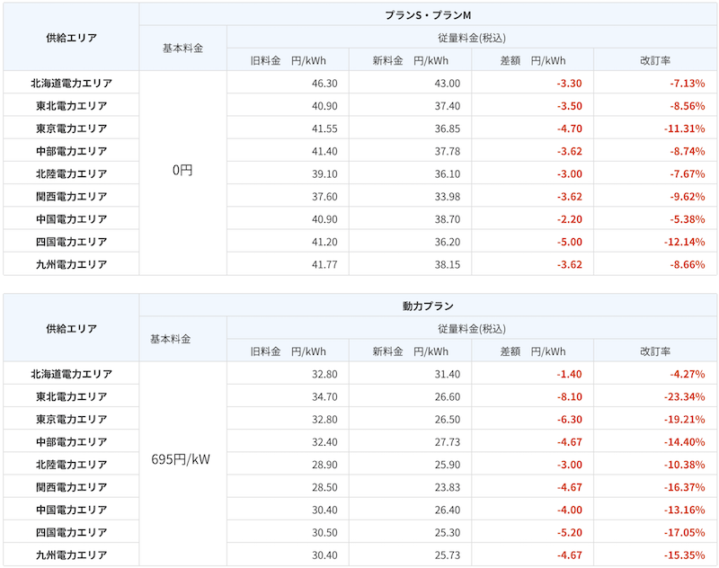Select the new rate value 27.73
Image resolution: width=719 pixels, height=568 pixels.
point(448,442)
